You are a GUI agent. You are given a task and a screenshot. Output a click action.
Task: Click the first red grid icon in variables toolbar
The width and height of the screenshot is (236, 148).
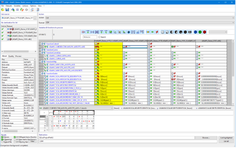[83, 32]
